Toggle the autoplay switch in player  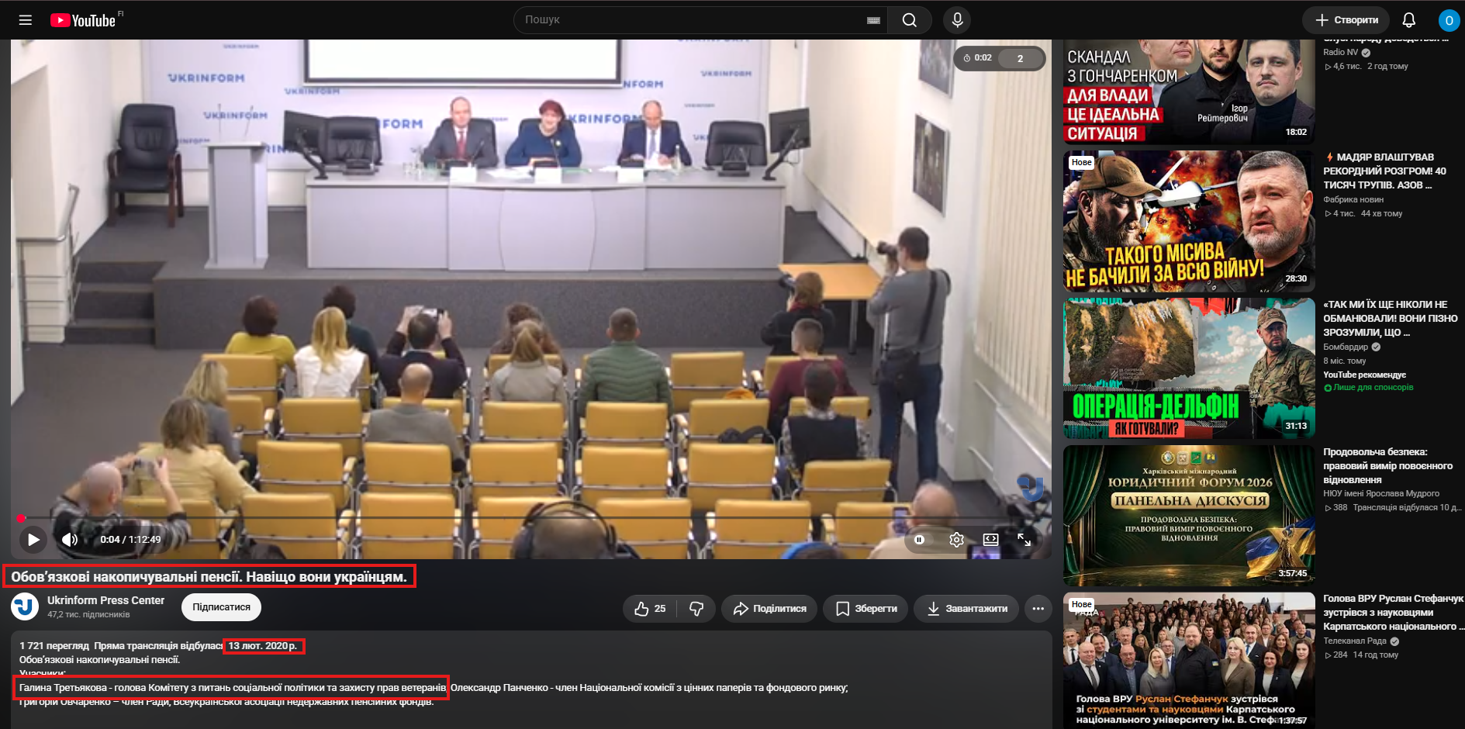tap(920, 540)
